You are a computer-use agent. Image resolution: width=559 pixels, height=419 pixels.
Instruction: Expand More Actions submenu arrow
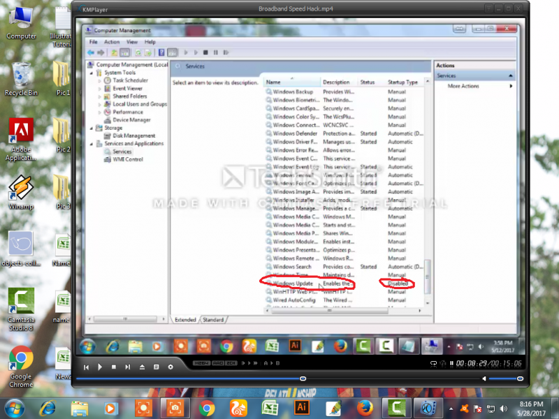pos(511,86)
